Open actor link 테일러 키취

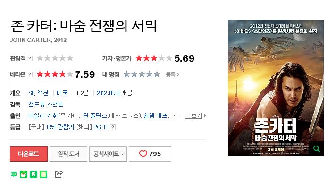(x=43, y=116)
